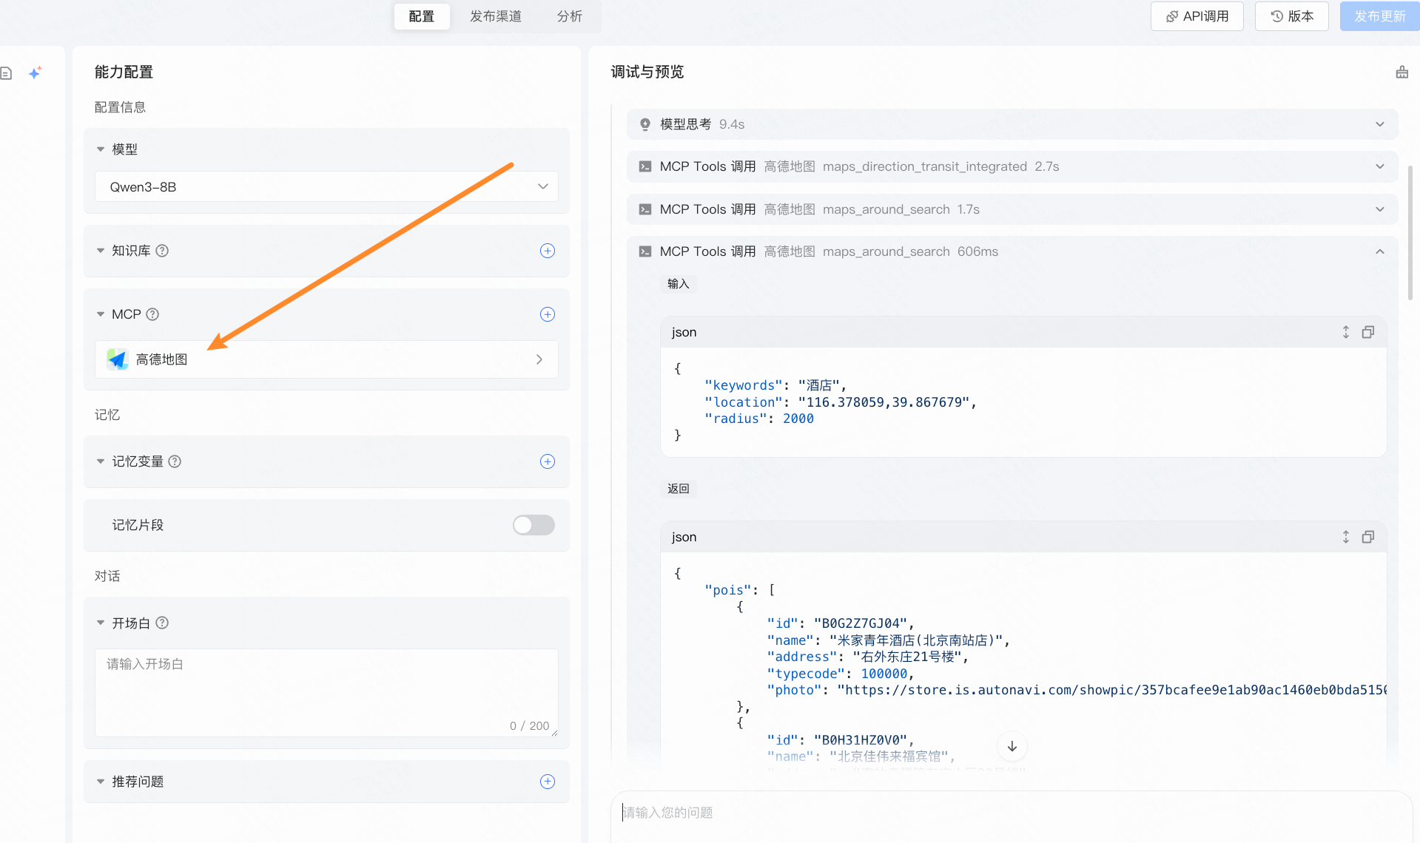This screenshot has width=1420, height=843.
Task: Switch to the 分析 tab
Action: click(x=570, y=16)
